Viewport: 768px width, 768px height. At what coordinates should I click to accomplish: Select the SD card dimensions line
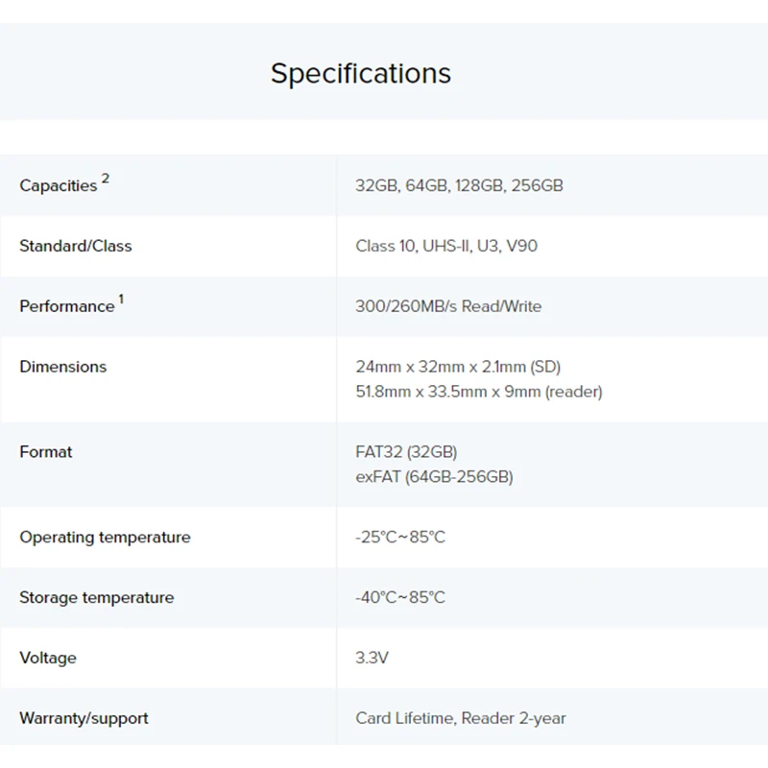click(458, 367)
